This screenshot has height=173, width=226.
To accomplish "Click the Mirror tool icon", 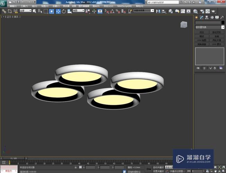I will pyautogui.click(x=158, y=11).
